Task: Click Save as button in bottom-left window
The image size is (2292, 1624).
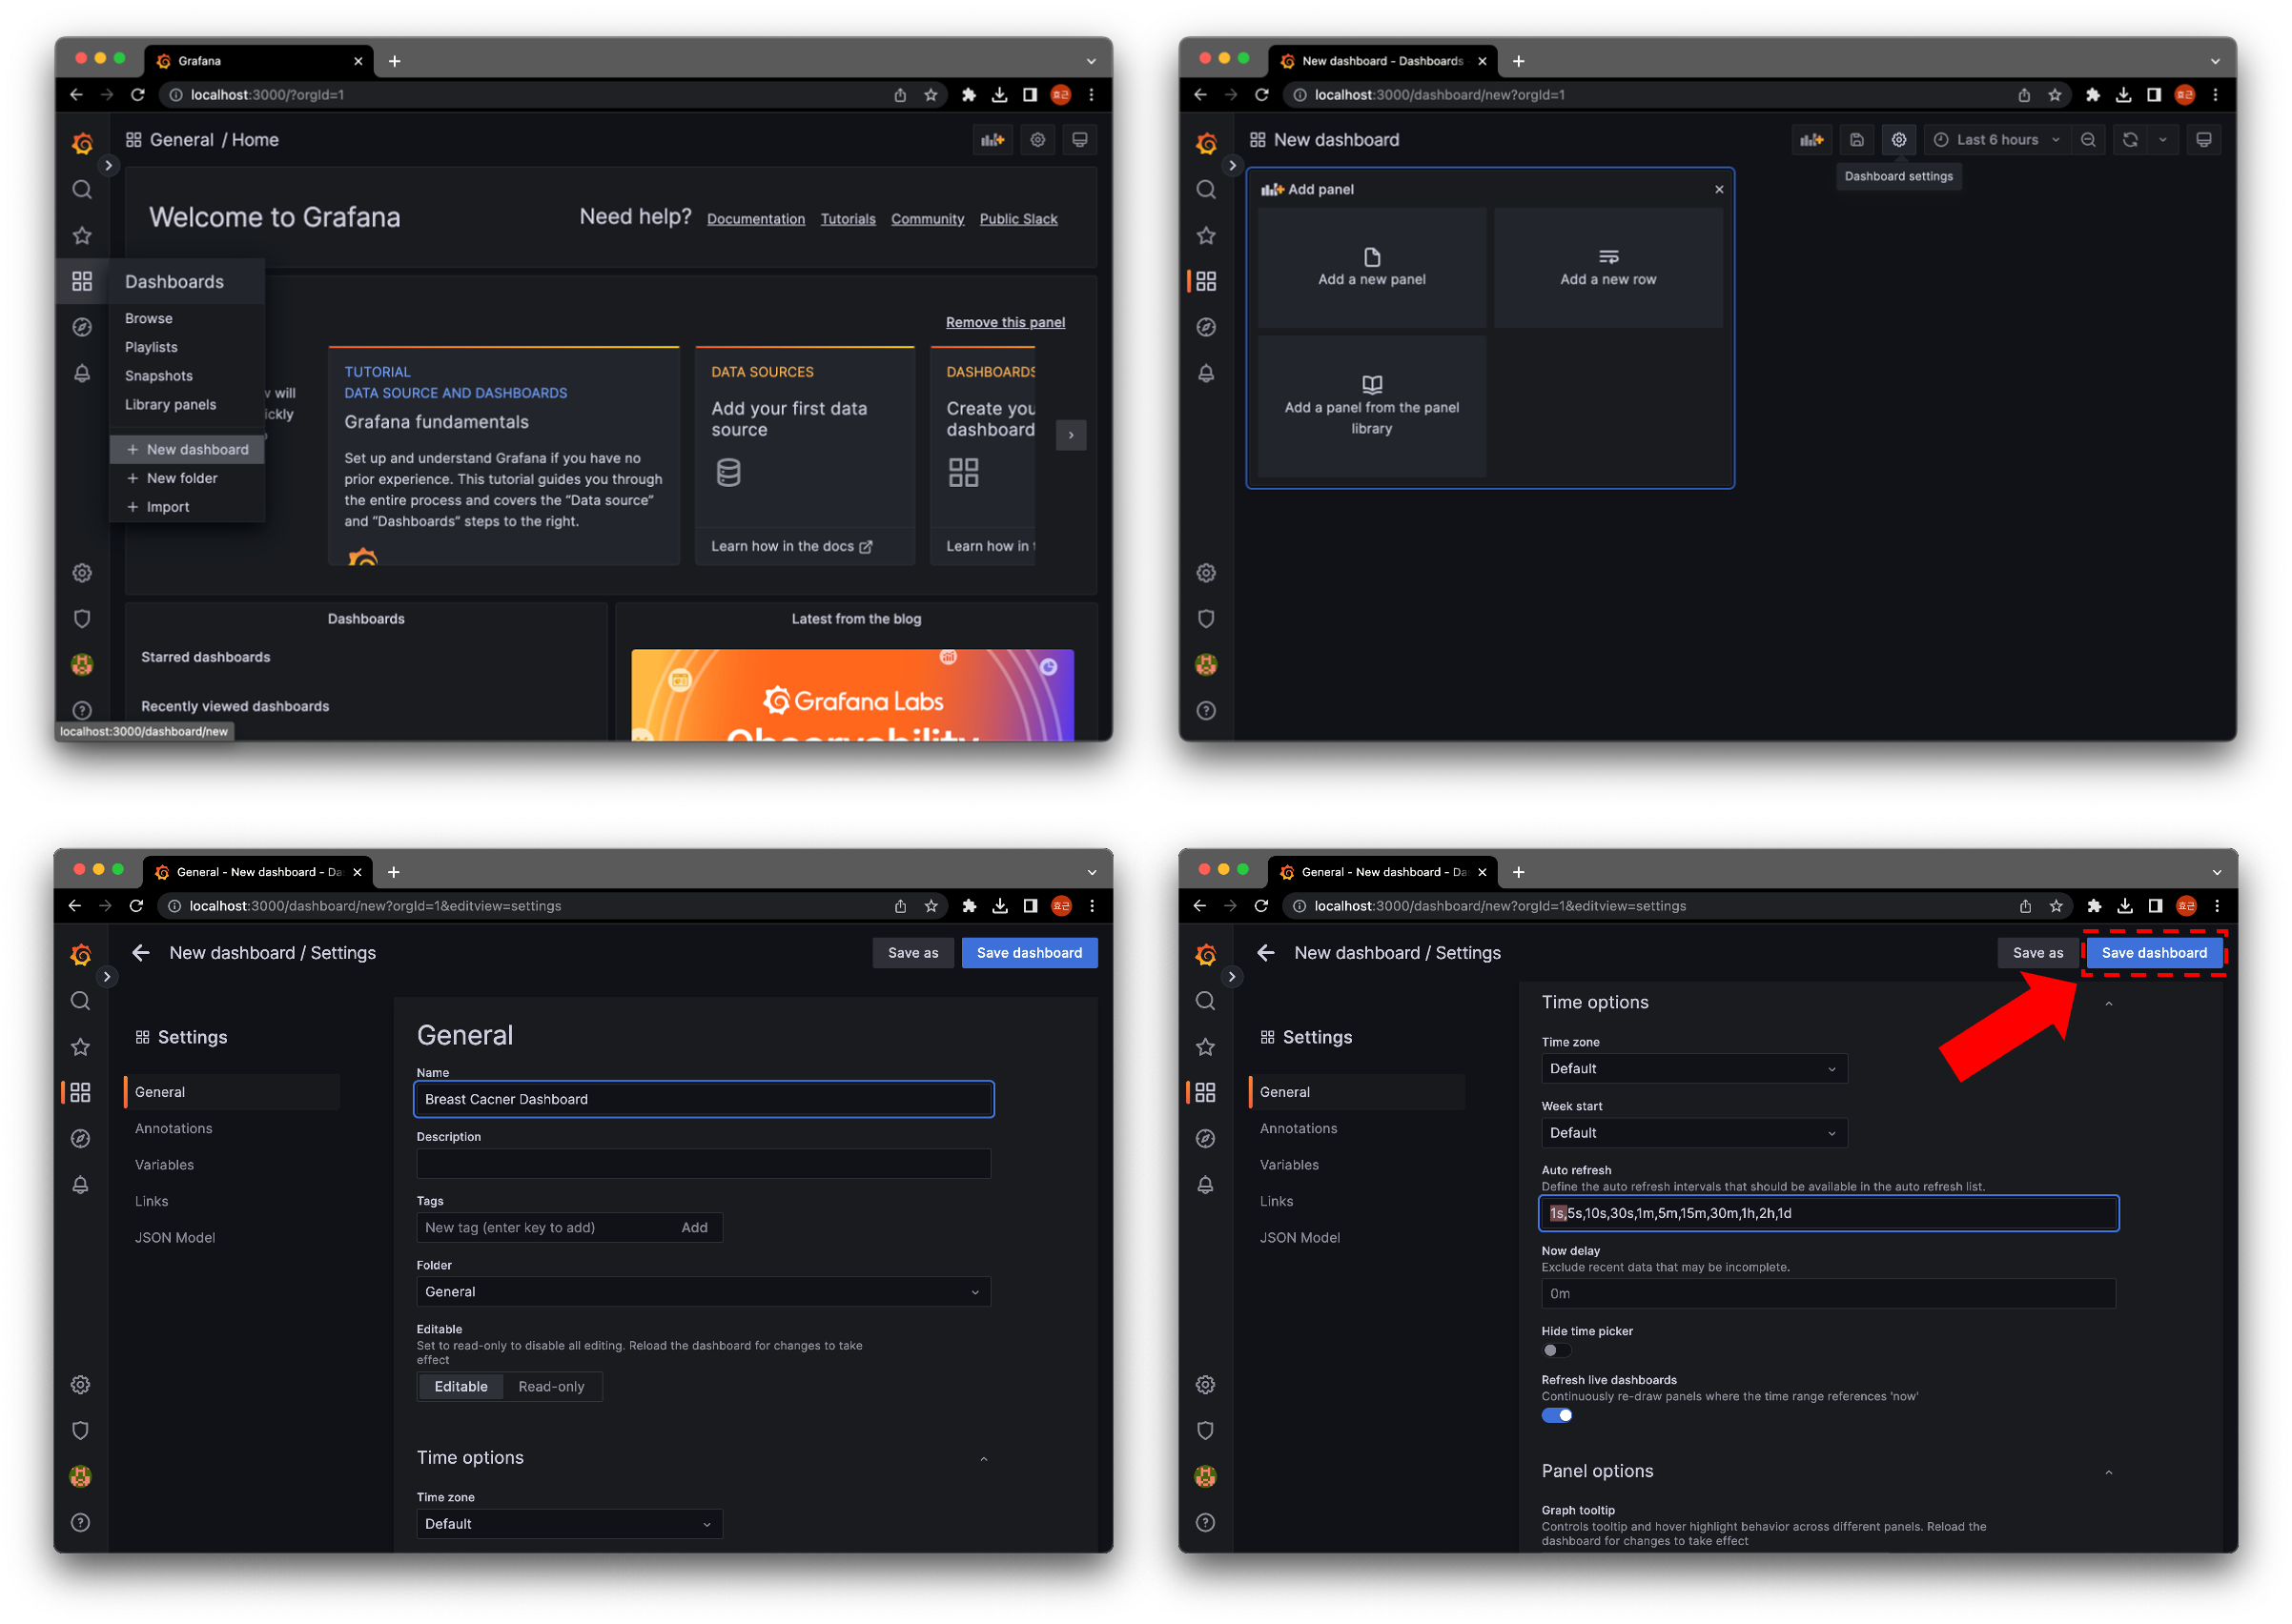Action: pyautogui.click(x=912, y=952)
